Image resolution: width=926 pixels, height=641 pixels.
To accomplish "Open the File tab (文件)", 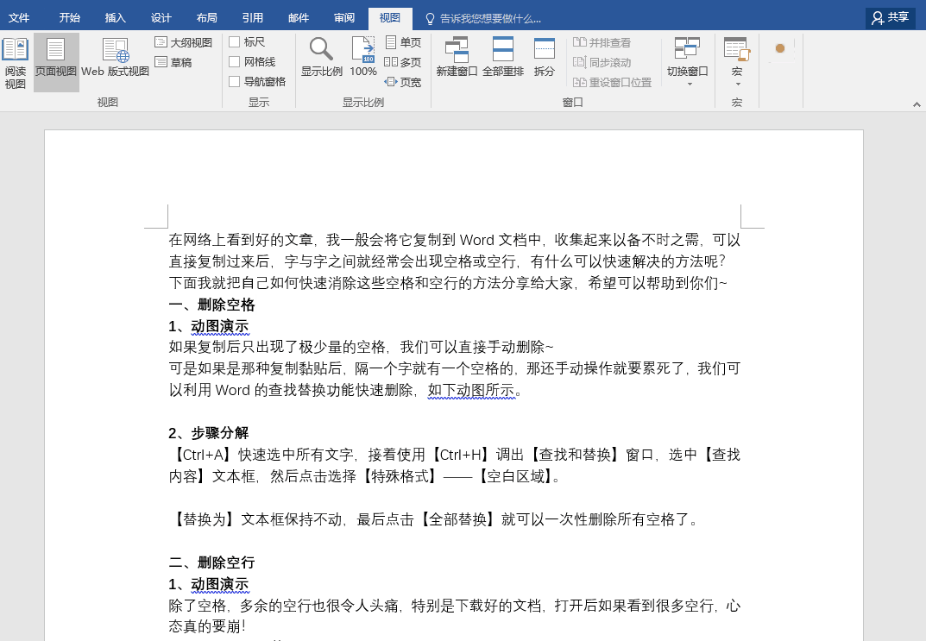I will coord(19,18).
